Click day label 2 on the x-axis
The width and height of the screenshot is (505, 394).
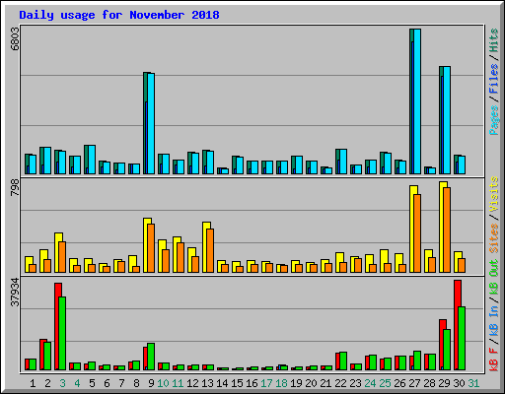pos(47,383)
